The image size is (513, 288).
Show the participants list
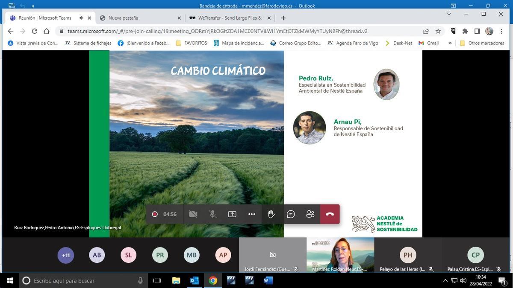pyautogui.click(x=310, y=214)
